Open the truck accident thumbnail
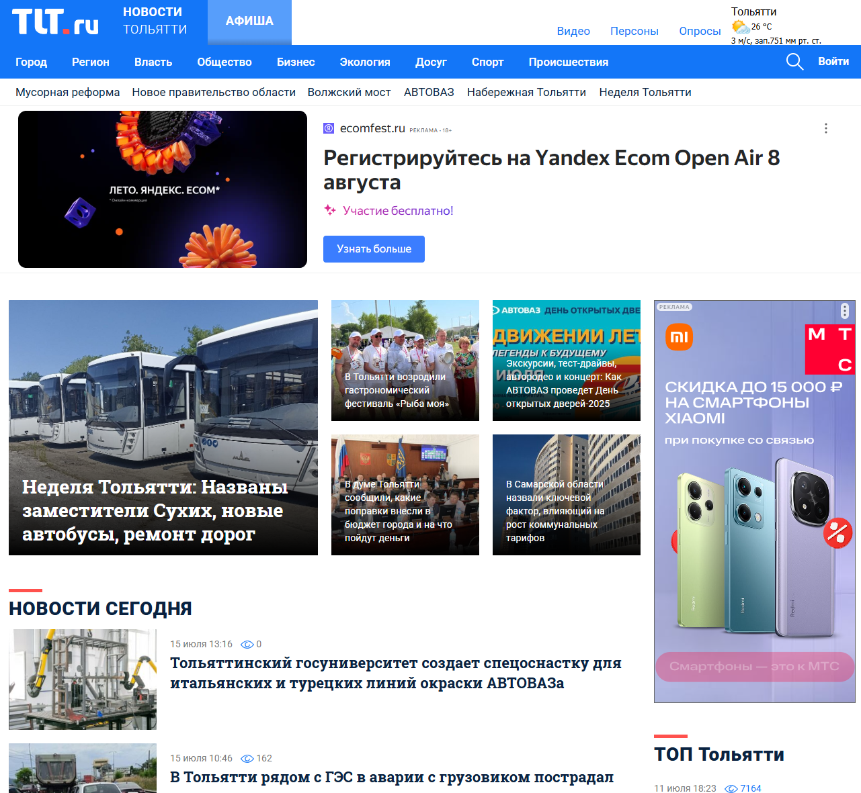Image resolution: width=861 pixels, height=793 pixels. tap(83, 768)
